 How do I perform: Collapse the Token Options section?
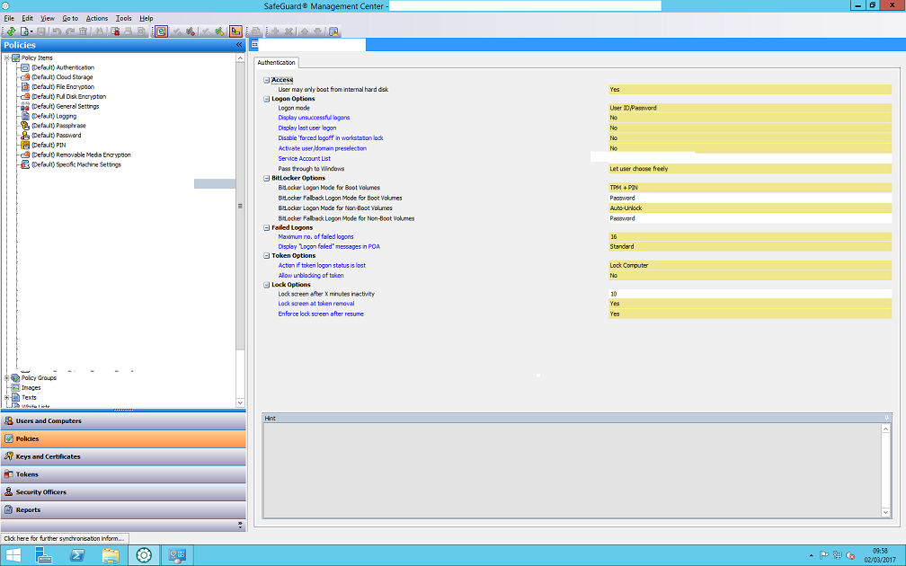(266, 256)
